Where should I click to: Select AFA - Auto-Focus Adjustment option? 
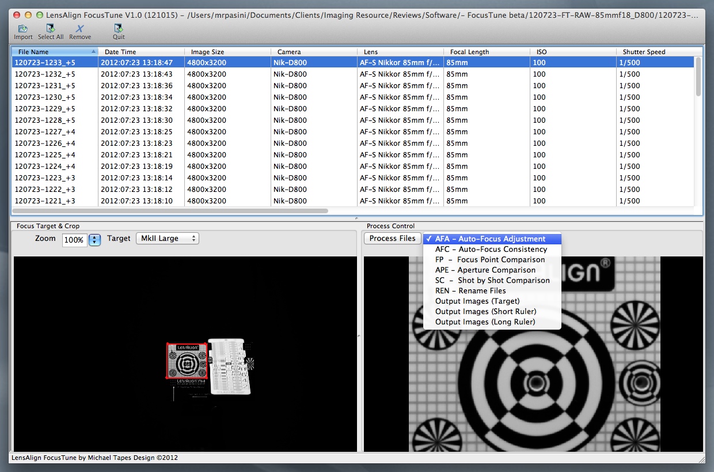491,239
